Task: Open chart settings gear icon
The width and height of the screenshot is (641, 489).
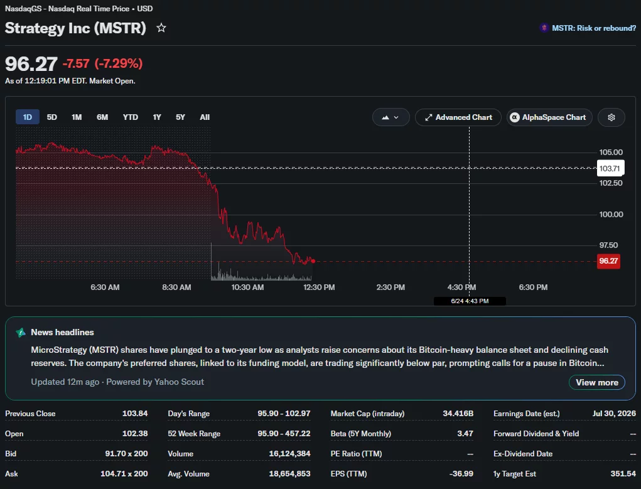Action: (611, 117)
